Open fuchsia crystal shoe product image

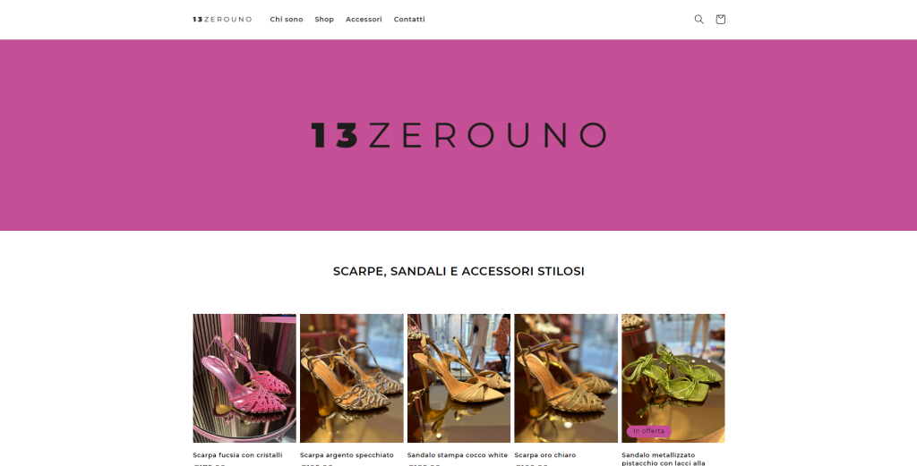tap(244, 377)
